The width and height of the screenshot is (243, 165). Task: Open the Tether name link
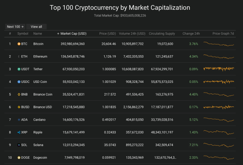[x=38, y=69]
